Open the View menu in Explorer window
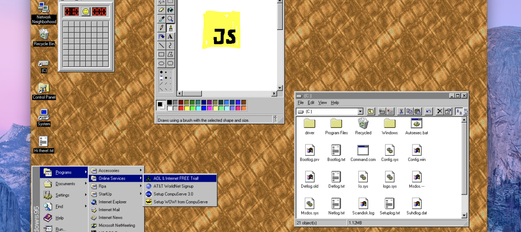This screenshot has width=521, height=232. [x=322, y=103]
